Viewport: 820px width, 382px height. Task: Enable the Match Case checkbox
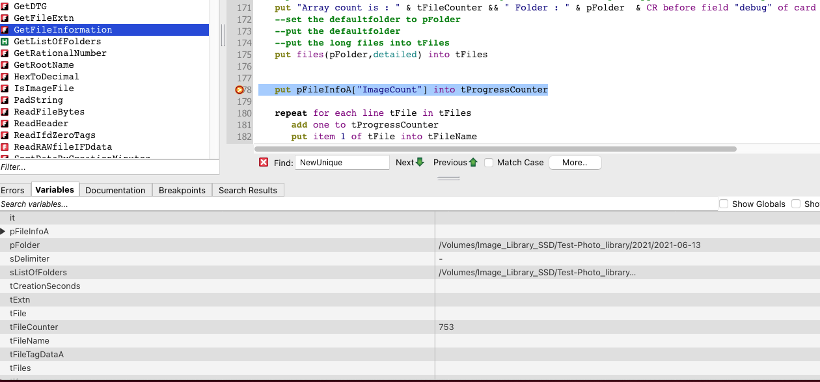(489, 163)
